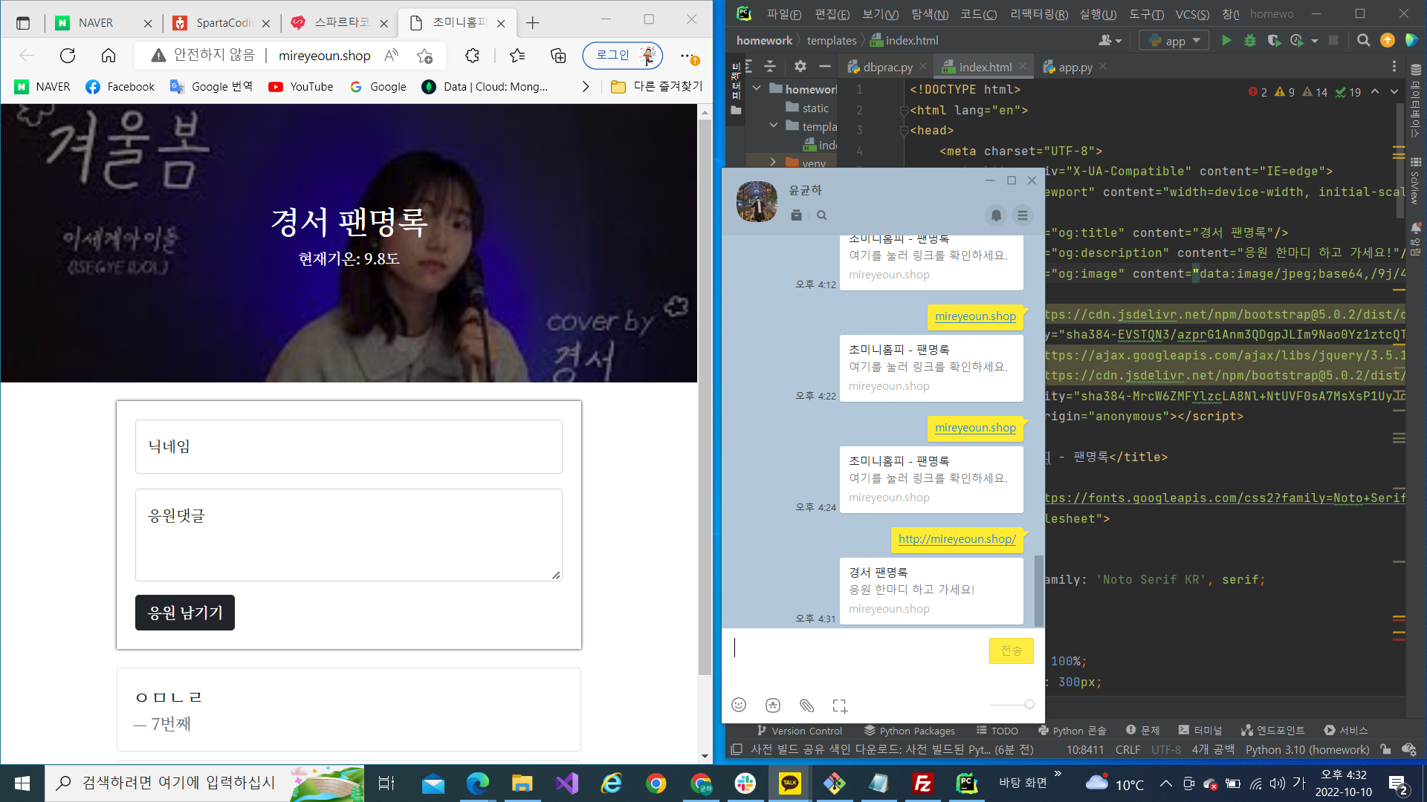The width and height of the screenshot is (1427, 802).
Task: Focus the 응원댓글 textarea
Action: [x=349, y=535]
